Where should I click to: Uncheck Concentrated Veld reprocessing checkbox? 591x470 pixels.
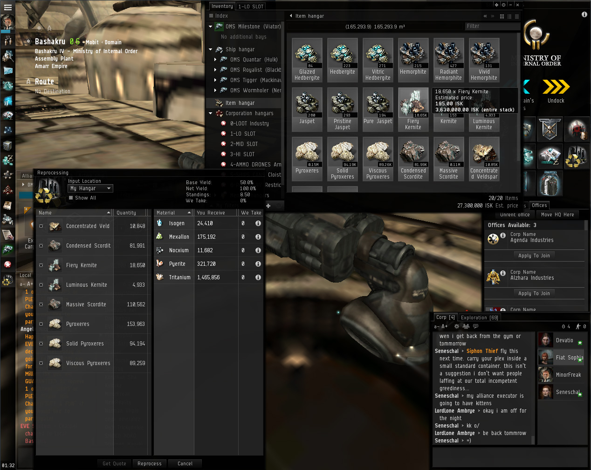point(41,226)
